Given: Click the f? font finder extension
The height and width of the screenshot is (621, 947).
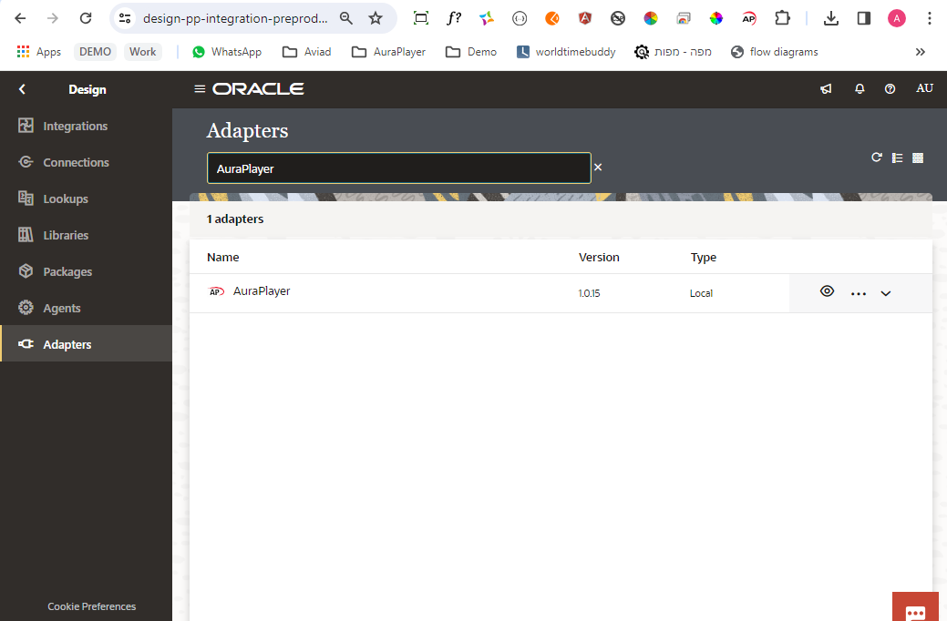Looking at the screenshot, I should tap(454, 18).
